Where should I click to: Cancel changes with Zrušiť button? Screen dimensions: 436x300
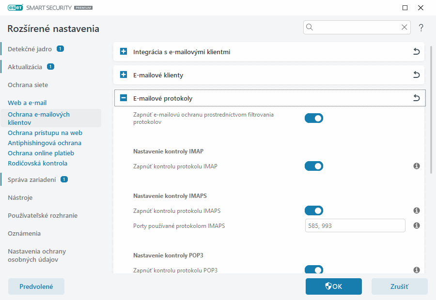pyautogui.click(x=399, y=286)
